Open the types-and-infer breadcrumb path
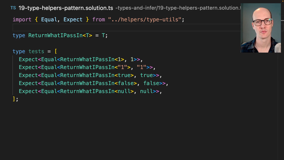This screenshot has height=160, width=284. click(x=177, y=8)
